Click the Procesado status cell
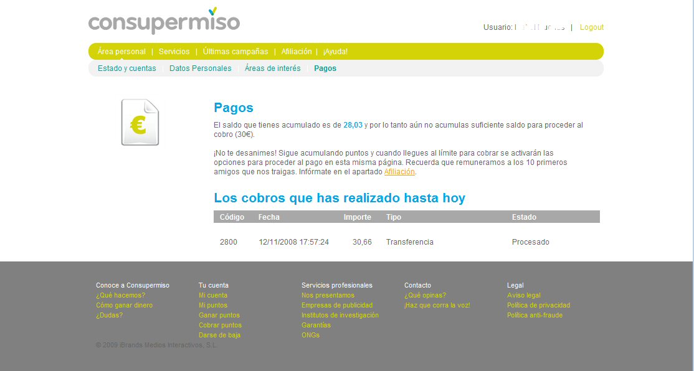 pos(531,242)
